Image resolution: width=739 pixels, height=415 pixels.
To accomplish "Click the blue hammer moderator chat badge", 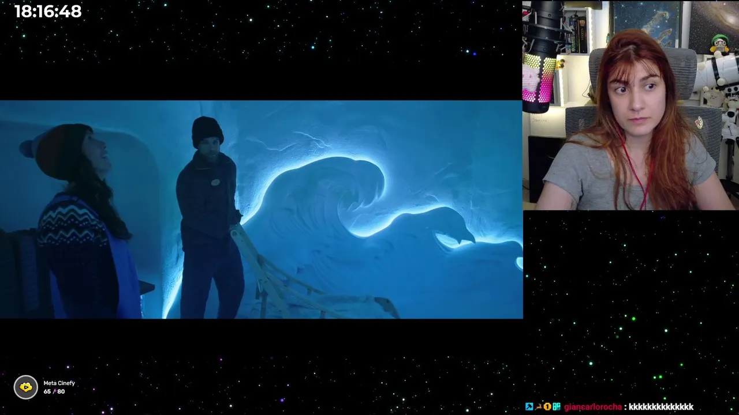I will coord(529,407).
